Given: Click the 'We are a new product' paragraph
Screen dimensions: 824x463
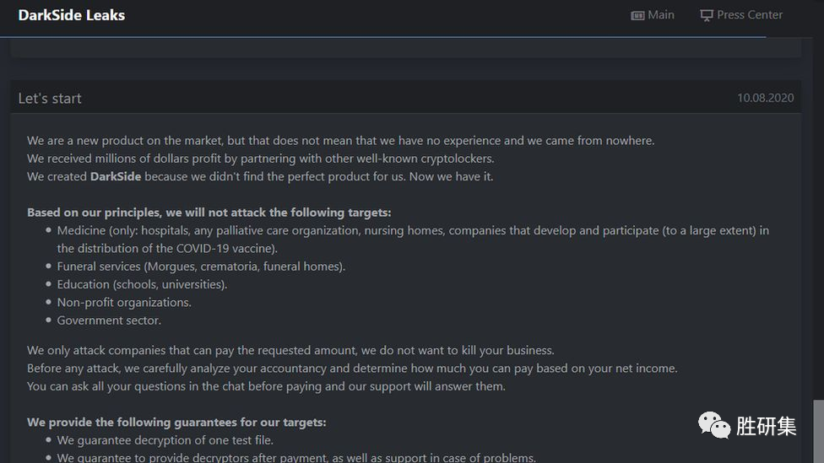Looking at the screenshot, I should (x=340, y=141).
